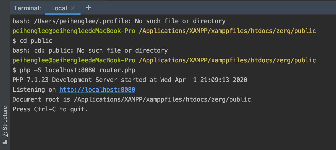Open a new terminal session with plus
336x150 pixels.
88,8
